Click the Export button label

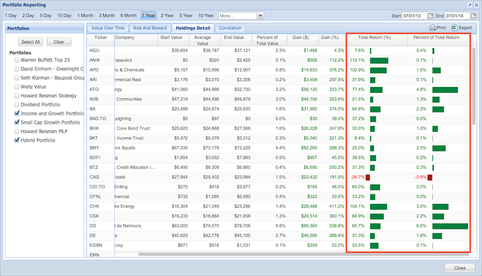pyautogui.click(x=465, y=27)
